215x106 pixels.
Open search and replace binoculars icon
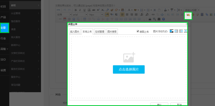tap(159, 19)
